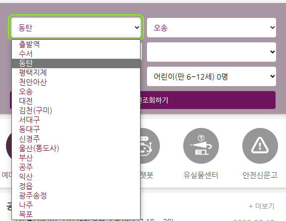Image resolution: width=286 pixels, height=221 pixels.
Task: Select 울산(통도사) station option
Action: (x=76, y=148)
